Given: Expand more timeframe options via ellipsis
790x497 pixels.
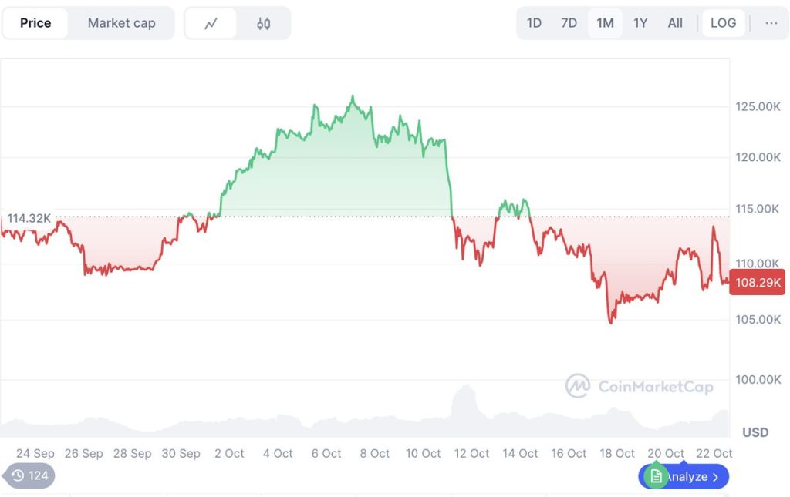Looking at the screenshot, I should pyautogui.click(x=771, y=23).
